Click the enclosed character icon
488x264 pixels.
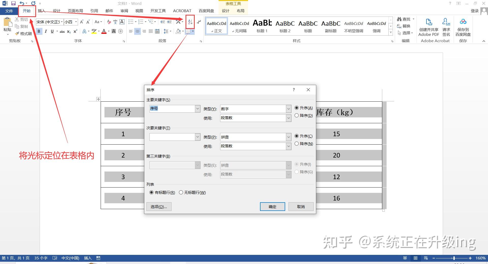point(120,31)
